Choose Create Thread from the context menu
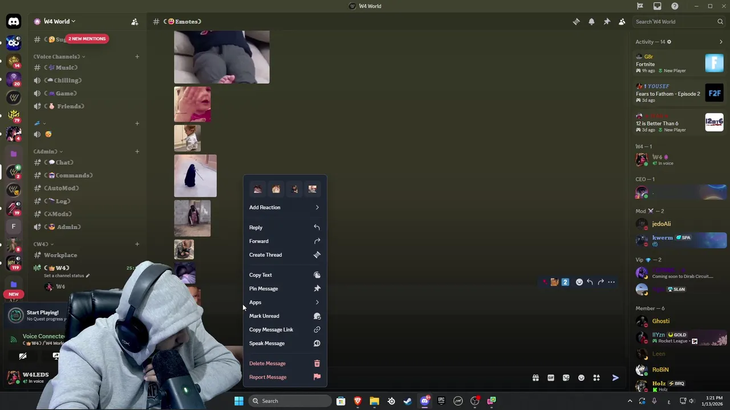 coord(285,255)
